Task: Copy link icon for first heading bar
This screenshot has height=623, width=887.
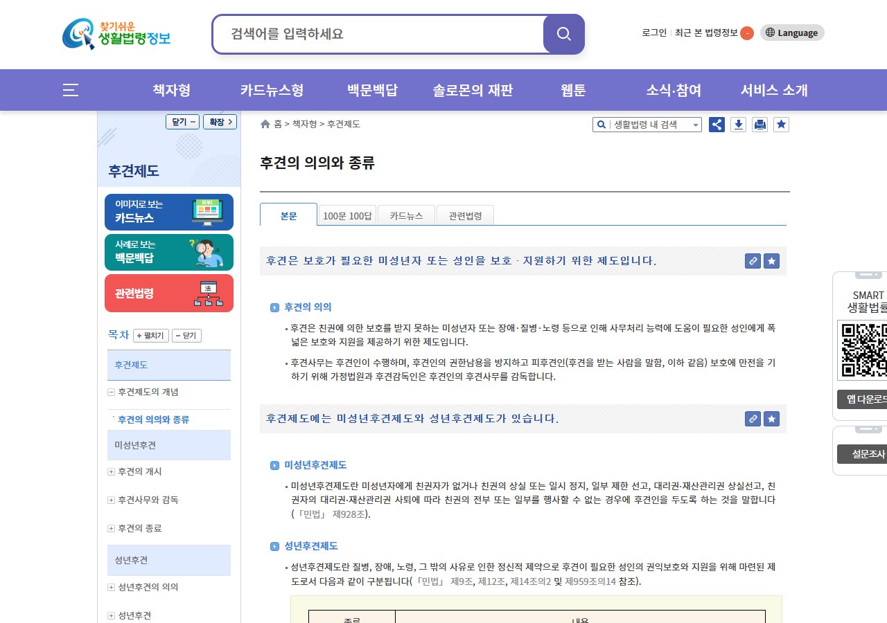Action: 753,261
